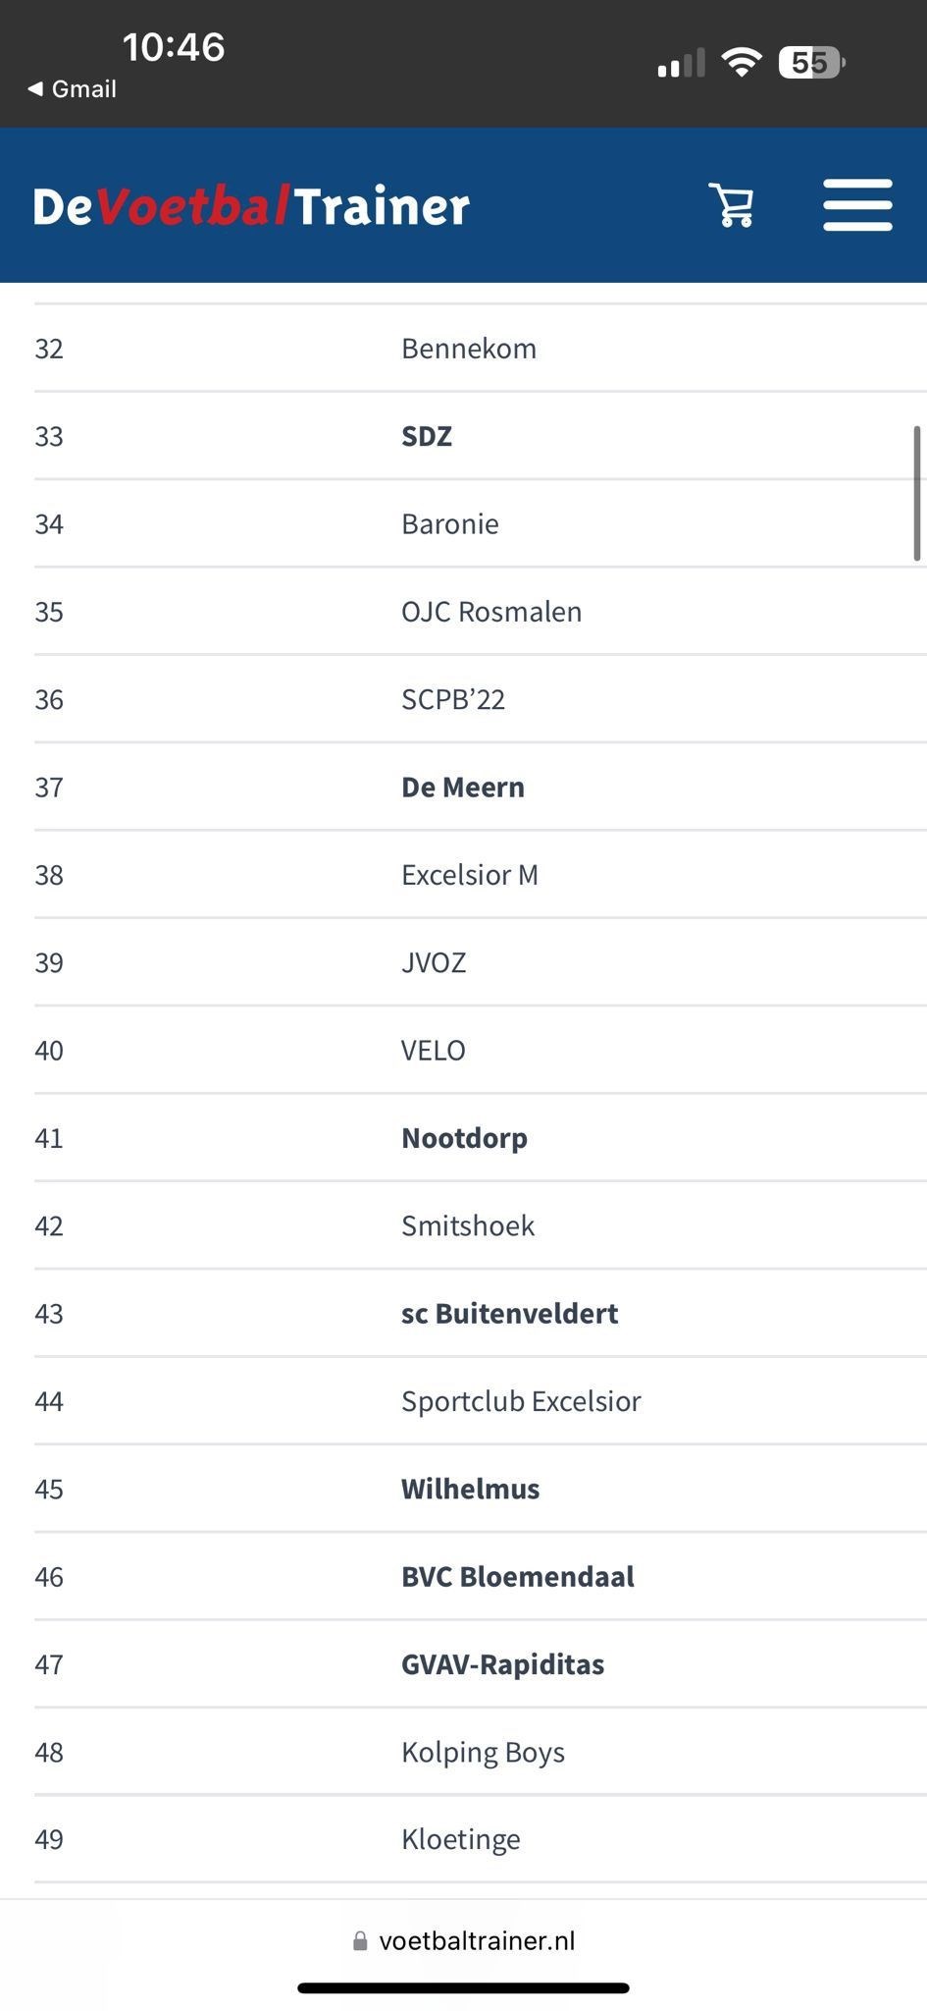Tap the 10:46 clock in status bar

(174, 46)
